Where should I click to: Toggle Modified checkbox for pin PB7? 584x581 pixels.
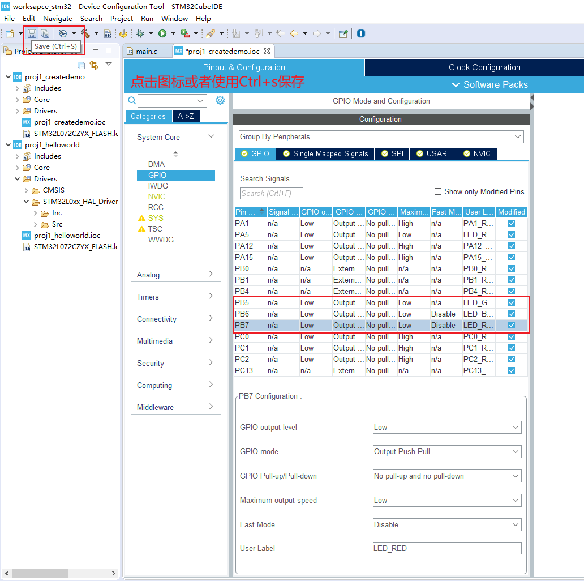pyautogui.click(x=512, y=325)
